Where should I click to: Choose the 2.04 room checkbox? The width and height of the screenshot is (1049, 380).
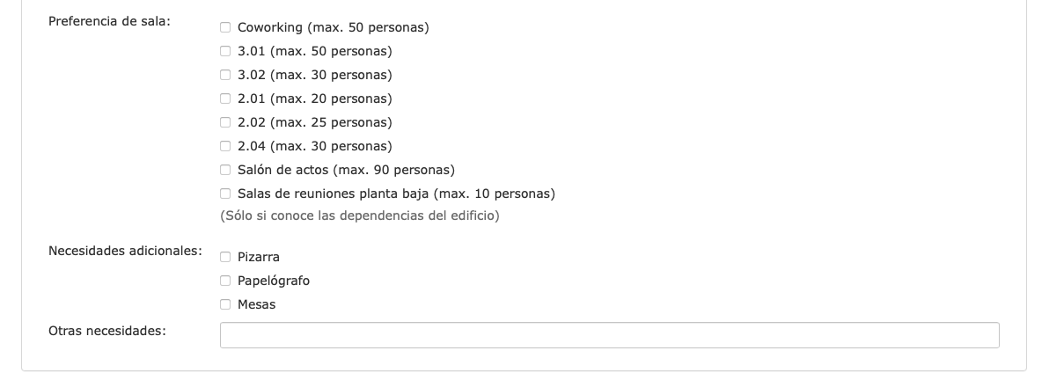click(x=225, y=146)
